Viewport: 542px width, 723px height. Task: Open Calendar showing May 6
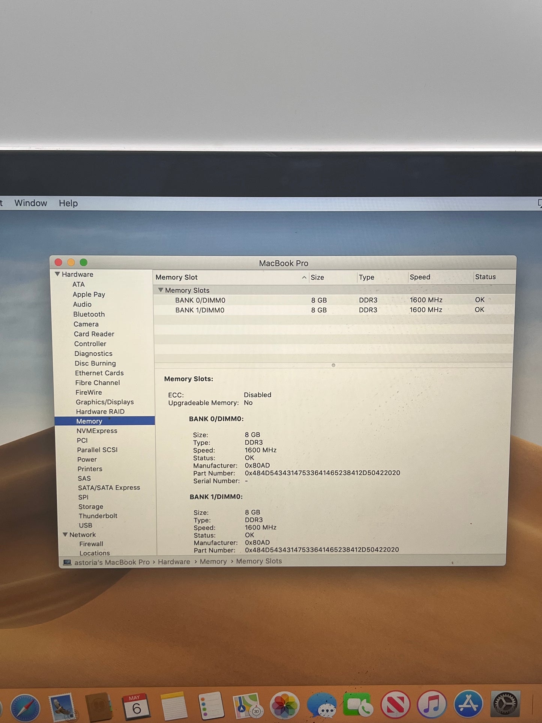(136, 706)
